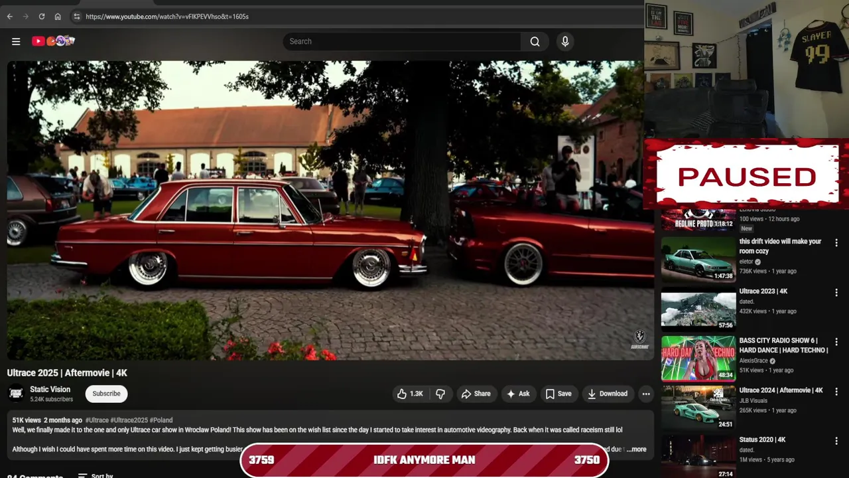Click the Download button
Screen dimensions: 849x478
point(608,394)
